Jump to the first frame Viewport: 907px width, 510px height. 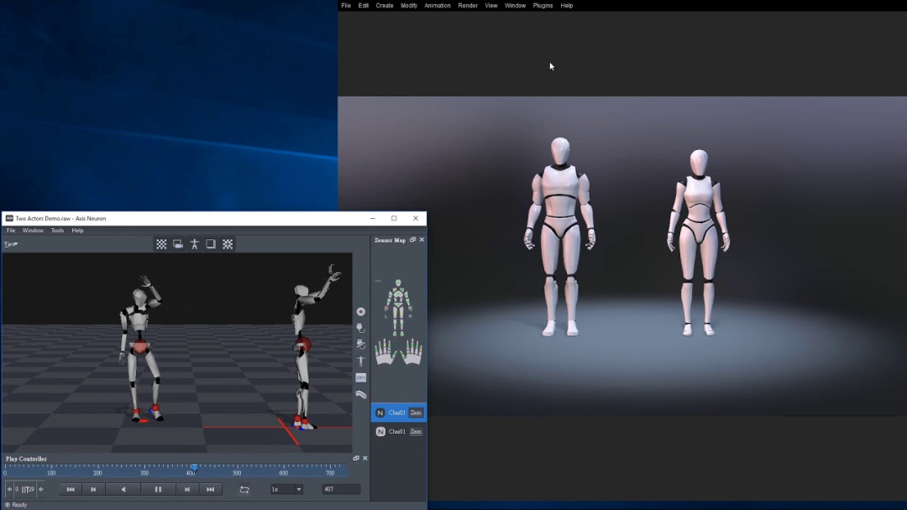coord(71,489)
